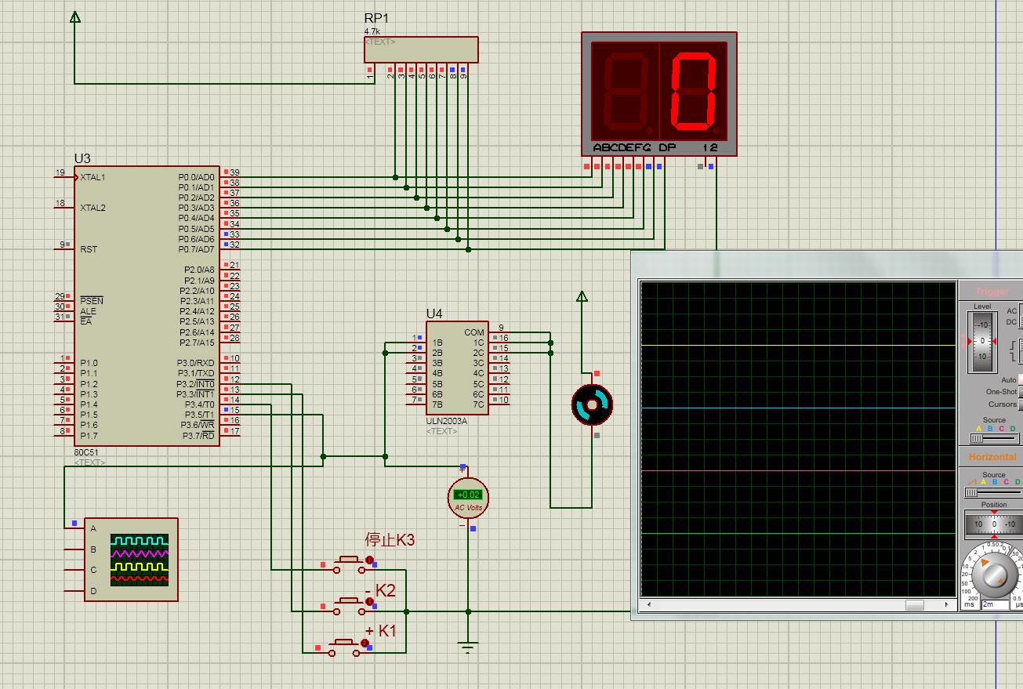Click the 80C51 part label
1023x689 pixels.
(x=87, y=454)
